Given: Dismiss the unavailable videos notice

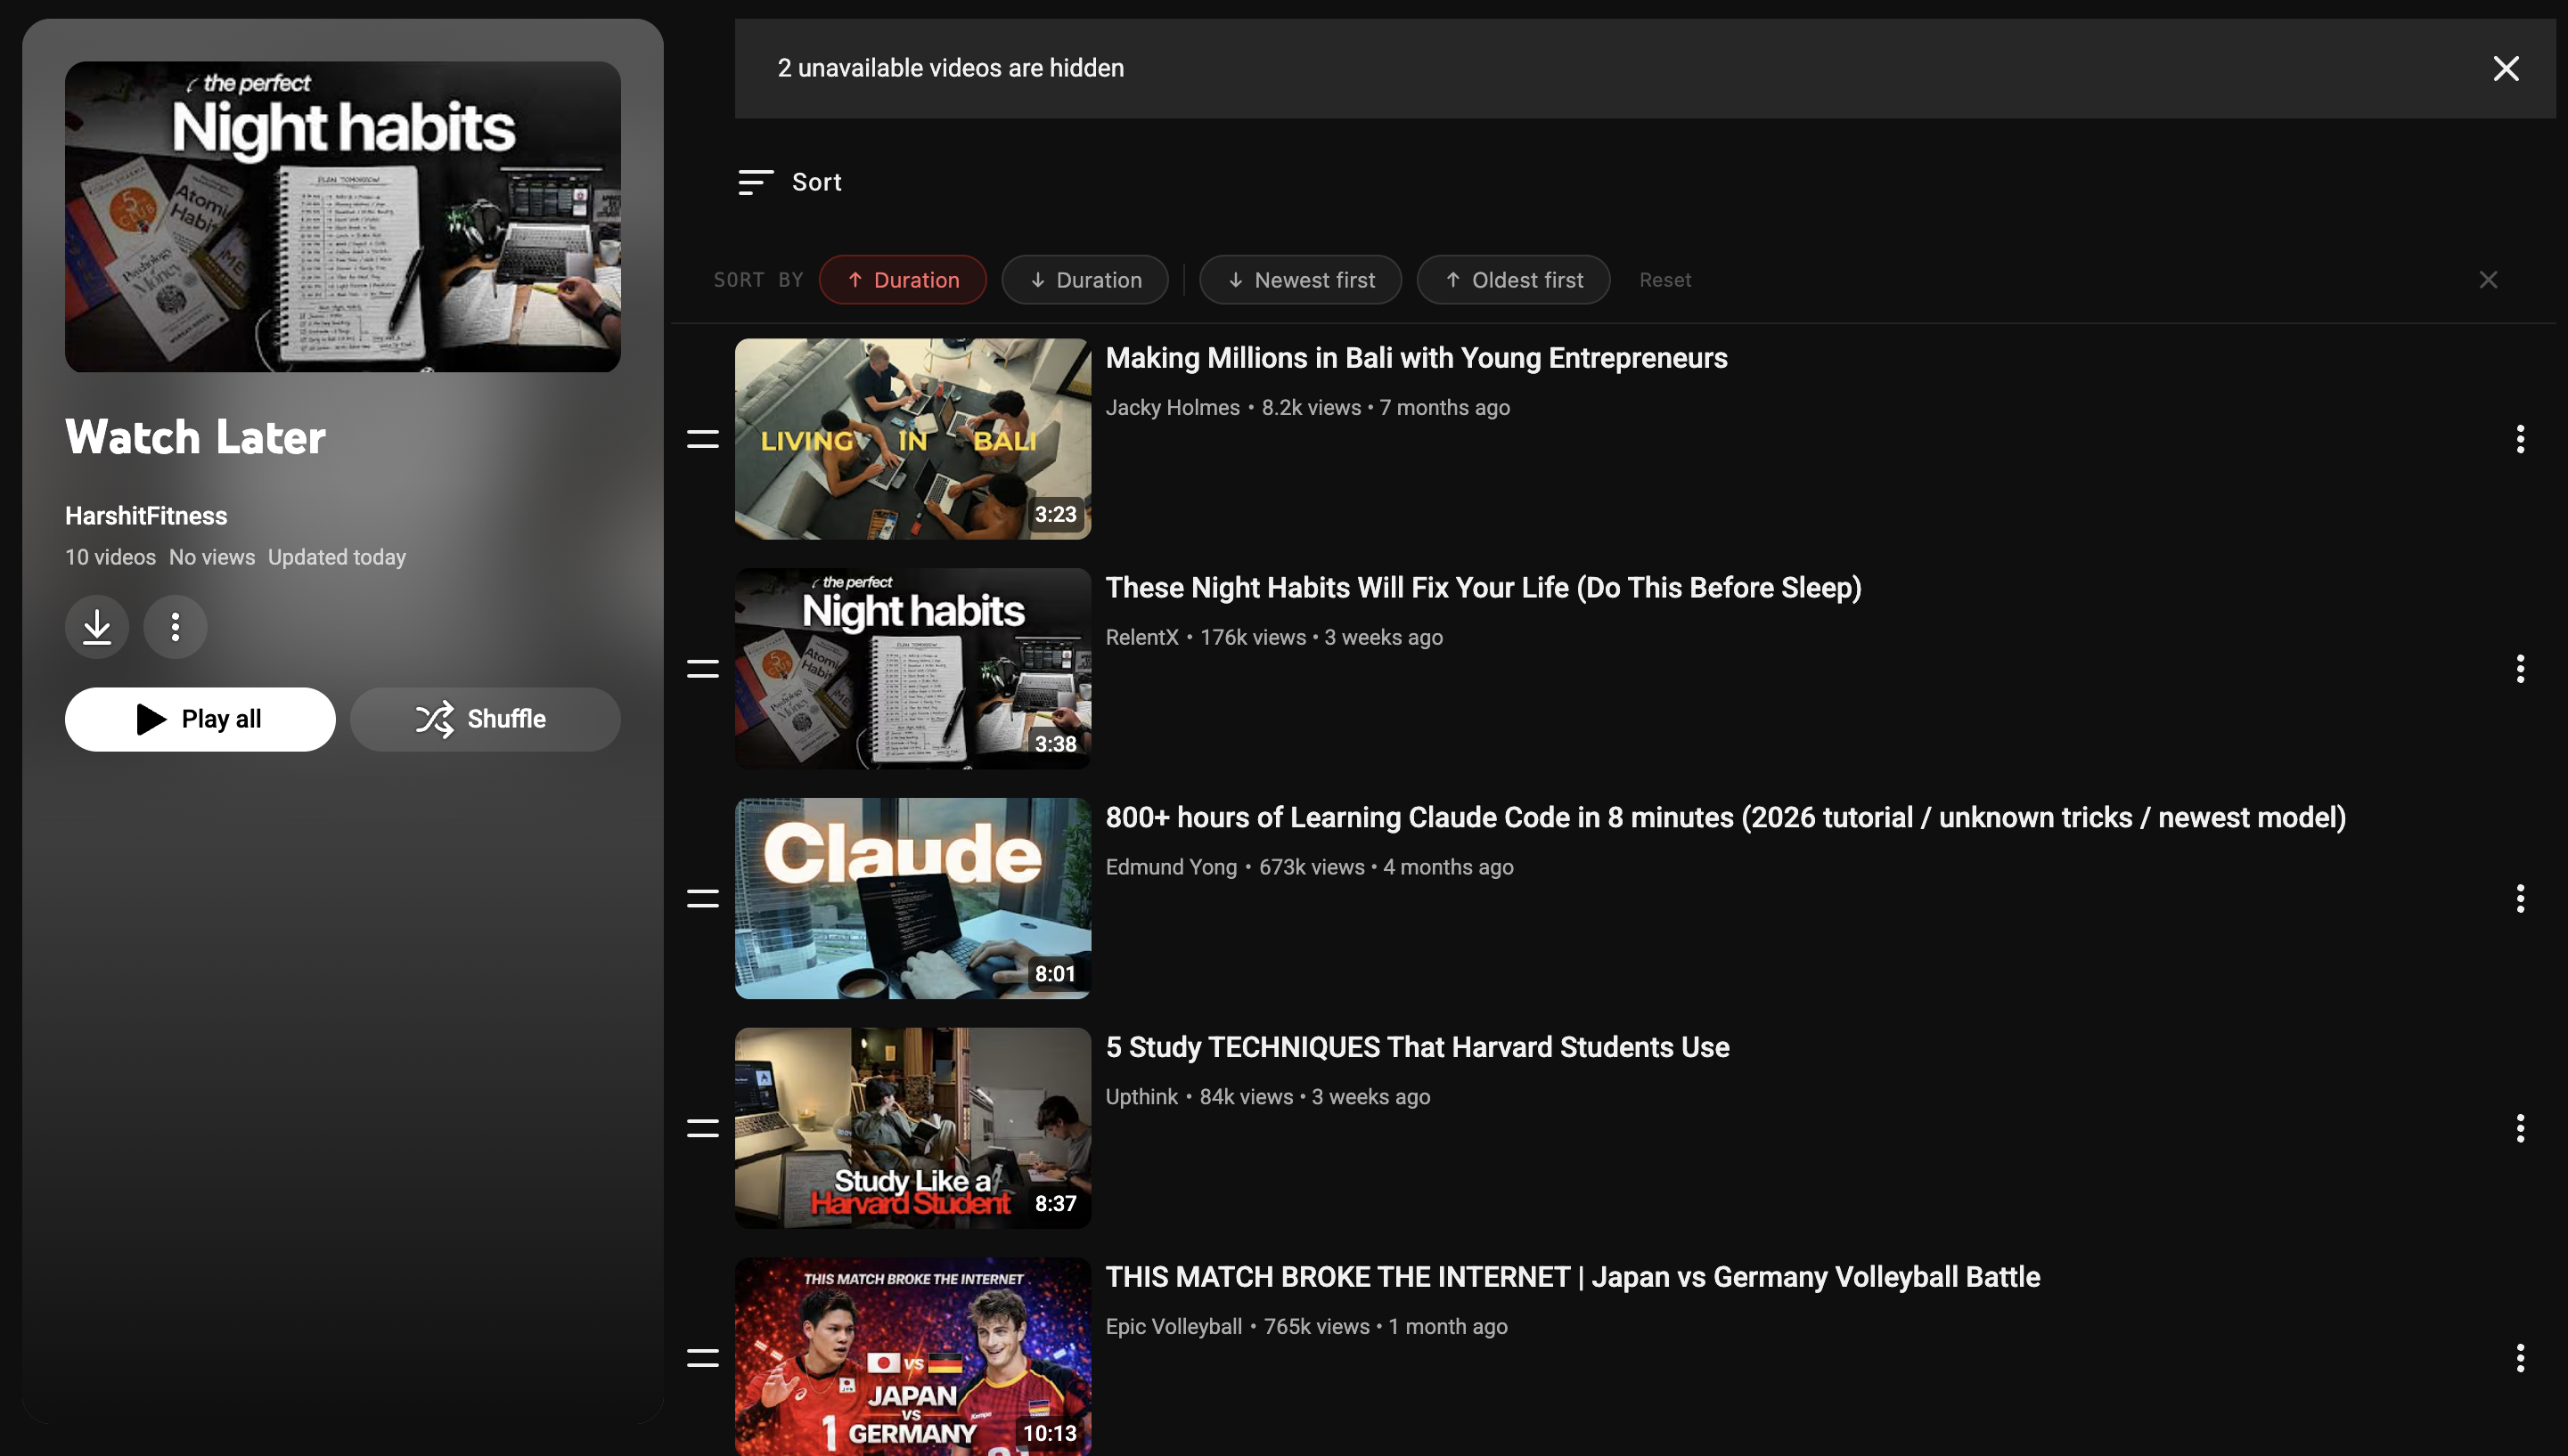Looking at the screenshot, I should 2505,68.
